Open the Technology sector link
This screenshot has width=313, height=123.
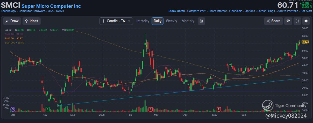coord(8,11)
